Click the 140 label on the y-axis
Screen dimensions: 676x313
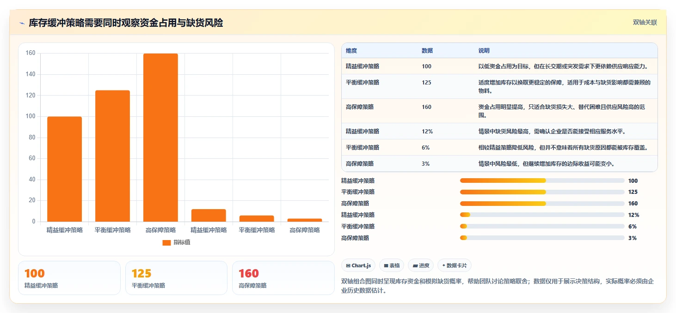click(31, 74)
